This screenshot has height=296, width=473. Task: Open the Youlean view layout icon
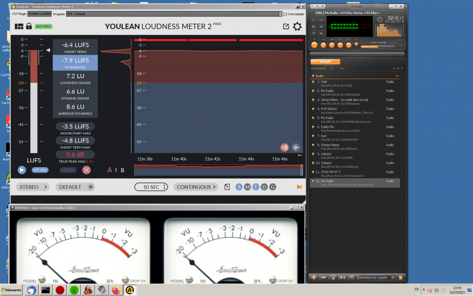pyautogui.click(x=19, y=27)
